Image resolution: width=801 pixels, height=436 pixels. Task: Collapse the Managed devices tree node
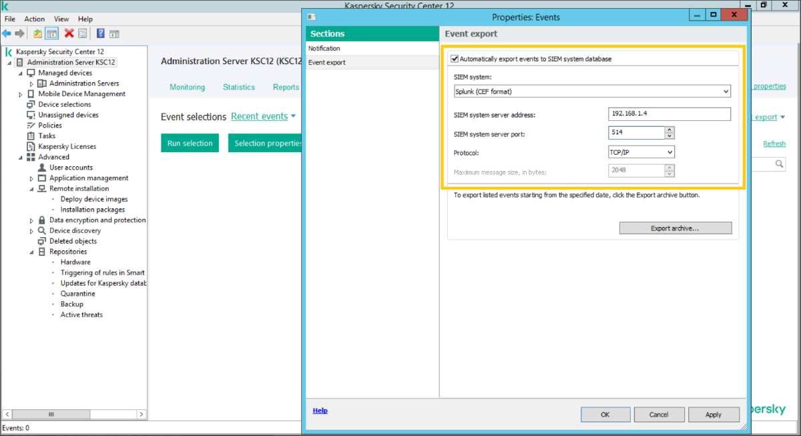coord(21,73)
